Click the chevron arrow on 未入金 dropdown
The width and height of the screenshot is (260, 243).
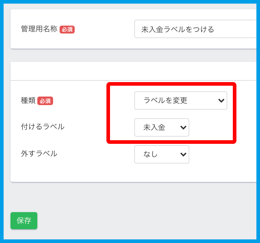183,127
